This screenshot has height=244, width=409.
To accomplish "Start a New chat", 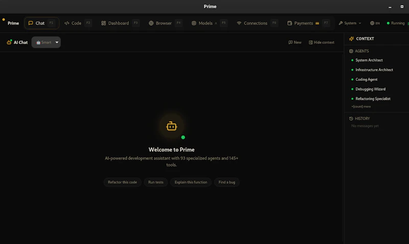I will pos(295,42).
